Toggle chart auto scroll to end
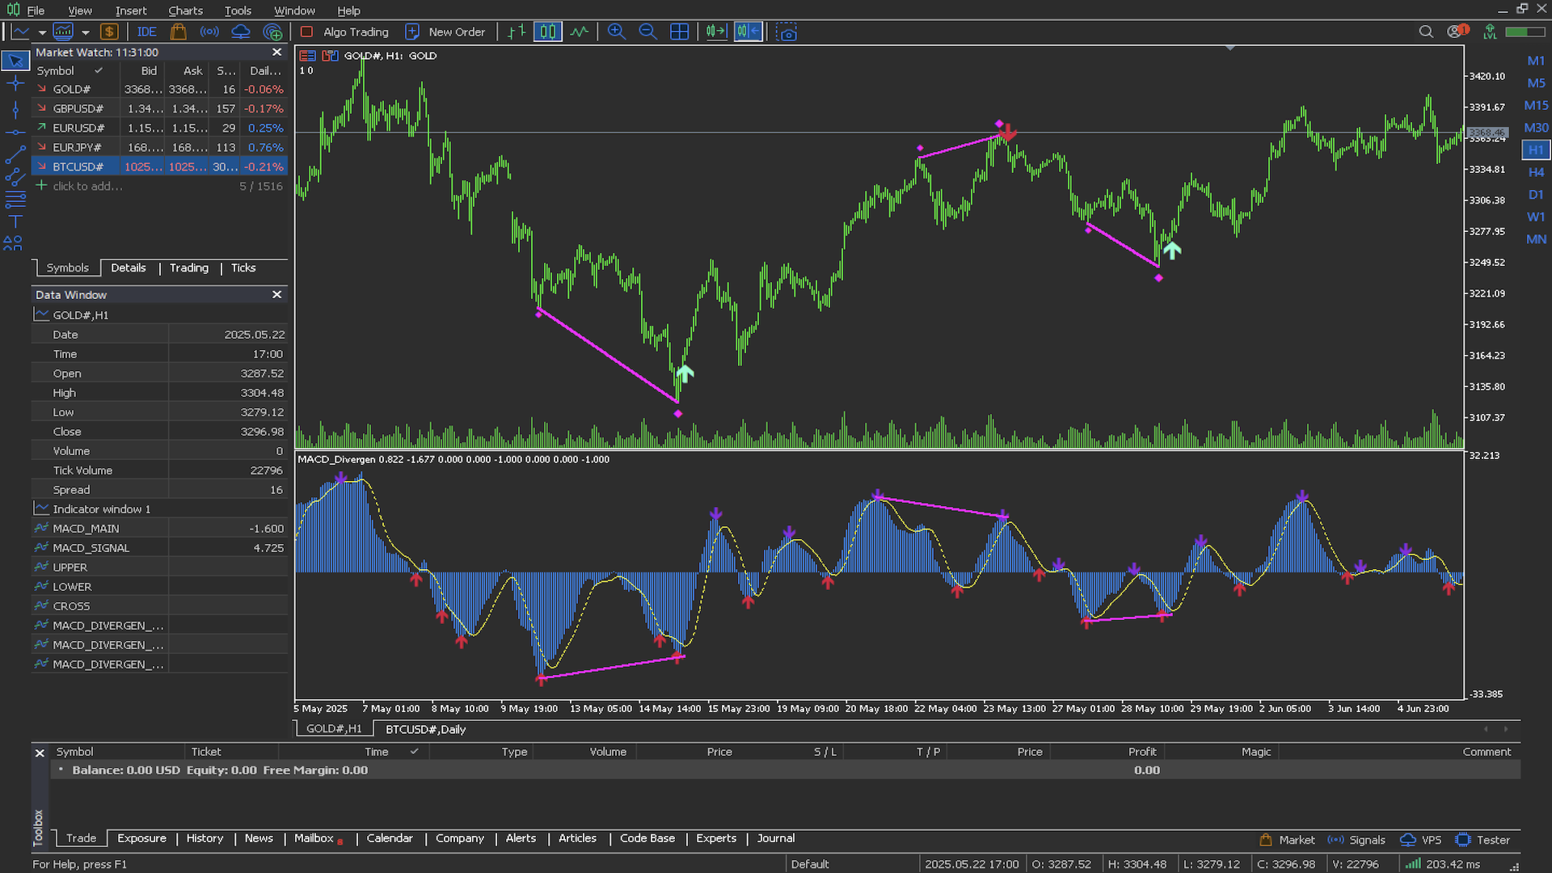The height and width of the screenshot is (873, 1552). click(x=716, y=32)
